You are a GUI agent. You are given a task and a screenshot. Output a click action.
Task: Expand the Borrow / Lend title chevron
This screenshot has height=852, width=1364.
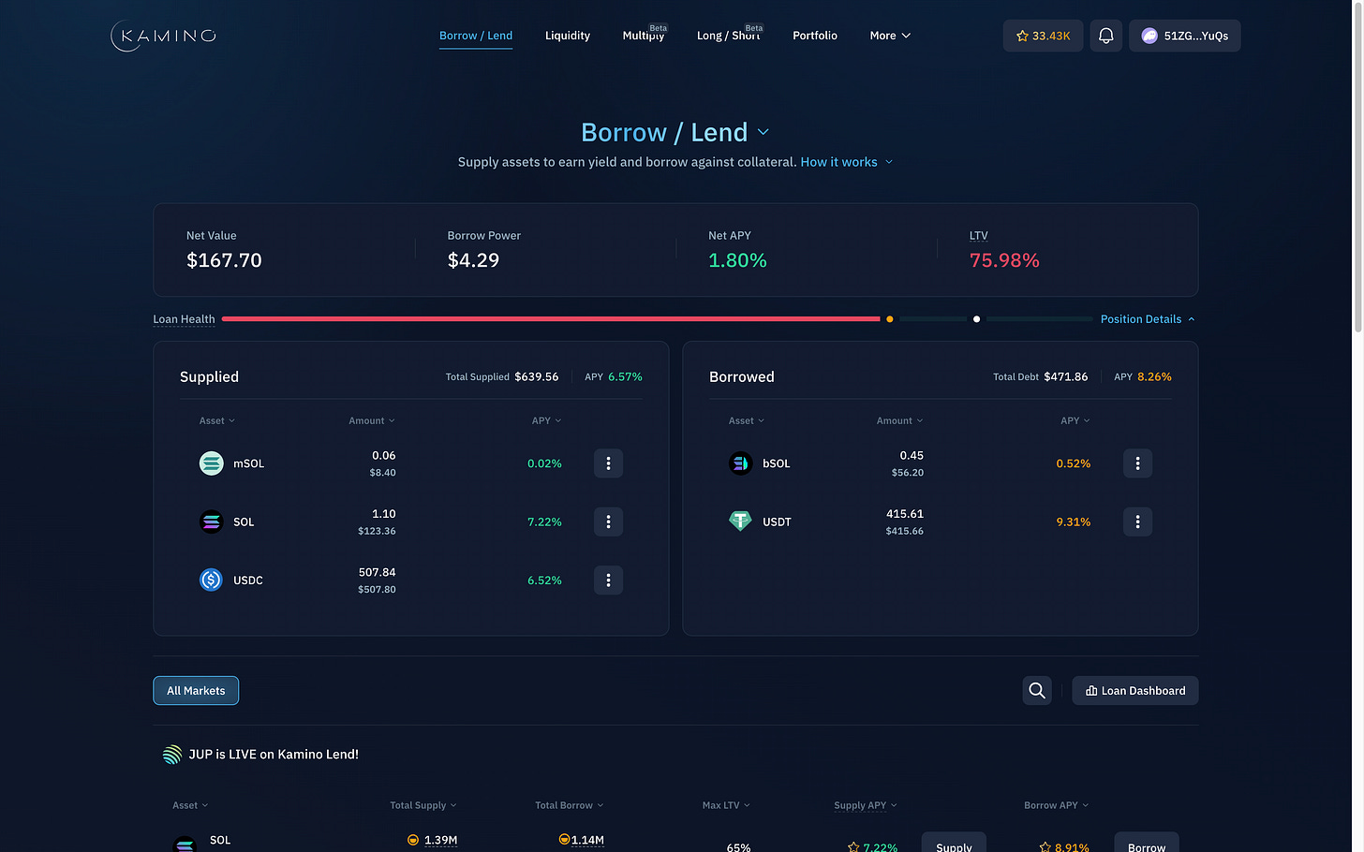[764, 132]
